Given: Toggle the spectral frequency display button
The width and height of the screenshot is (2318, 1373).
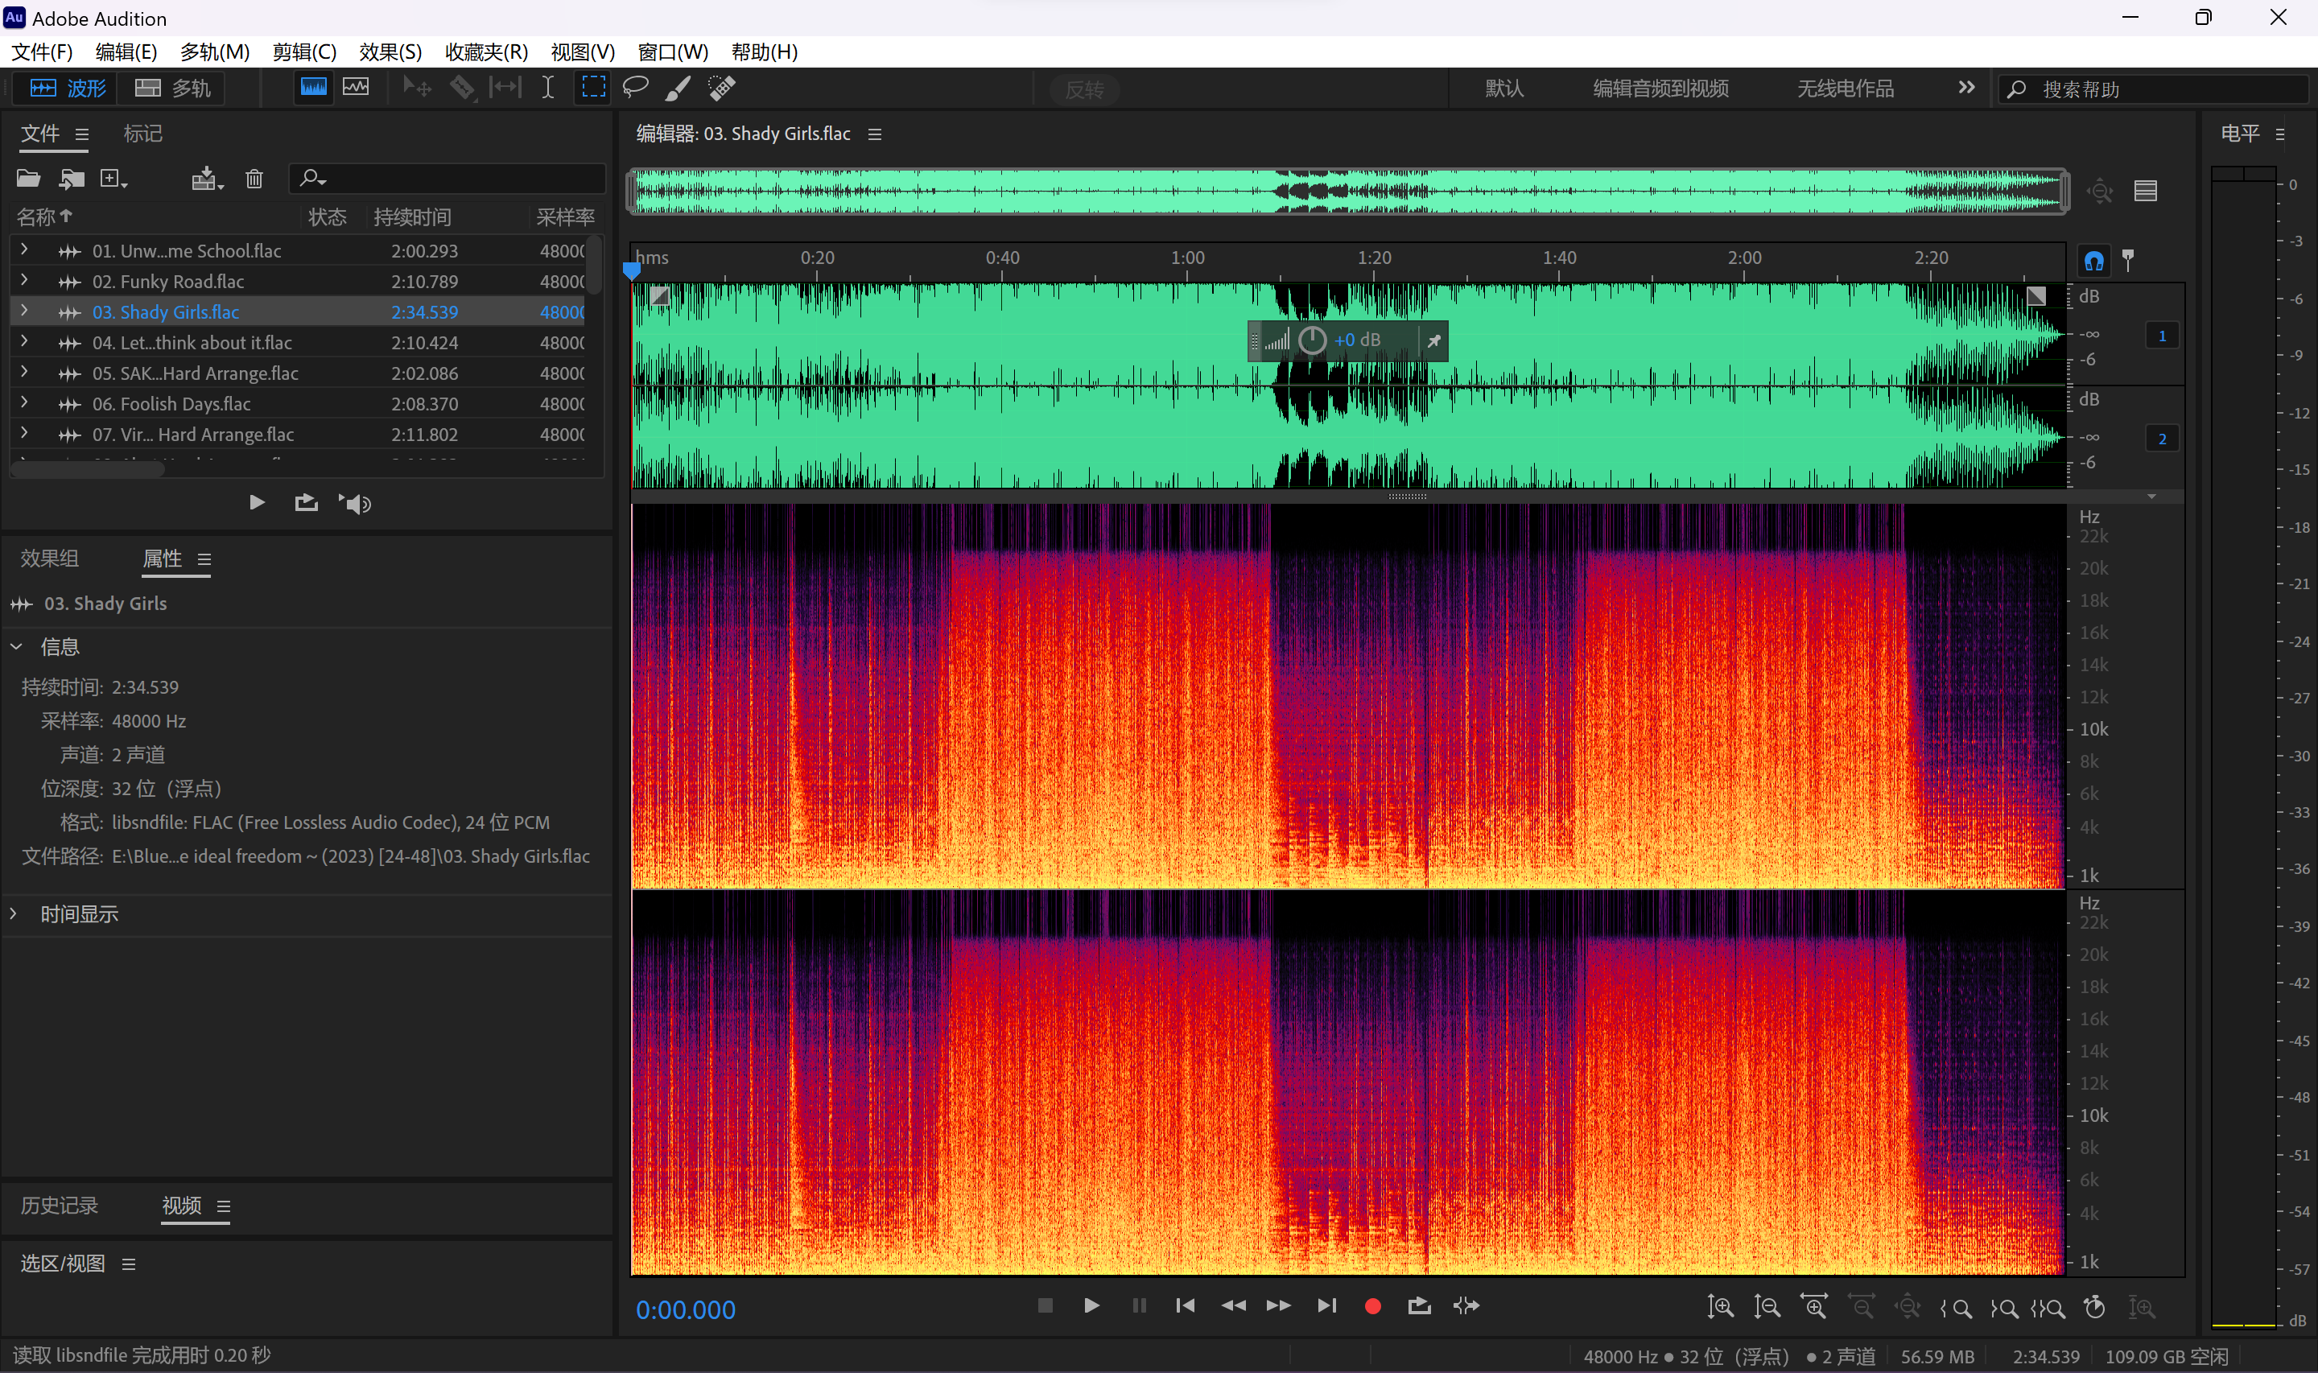Looking at the screenshot, I should pyautogui.click(x=314, y=88).
